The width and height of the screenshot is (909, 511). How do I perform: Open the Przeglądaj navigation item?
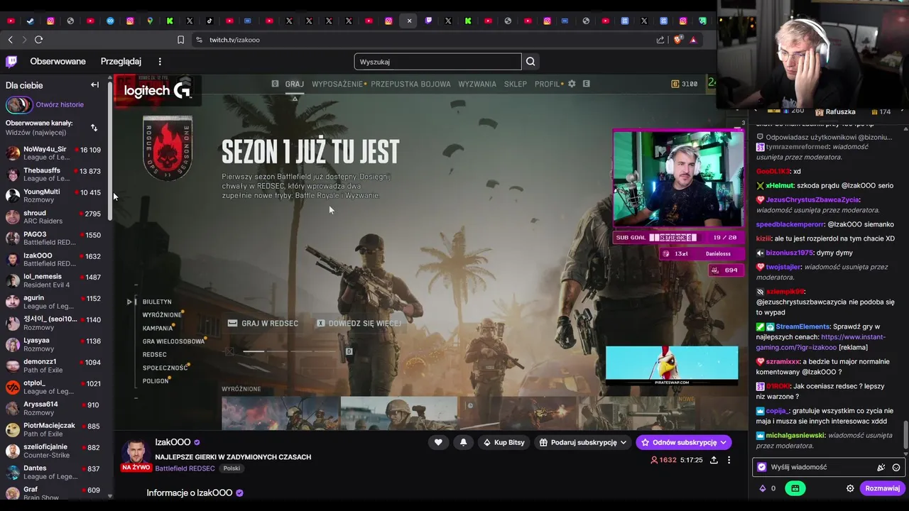(121, 62)
